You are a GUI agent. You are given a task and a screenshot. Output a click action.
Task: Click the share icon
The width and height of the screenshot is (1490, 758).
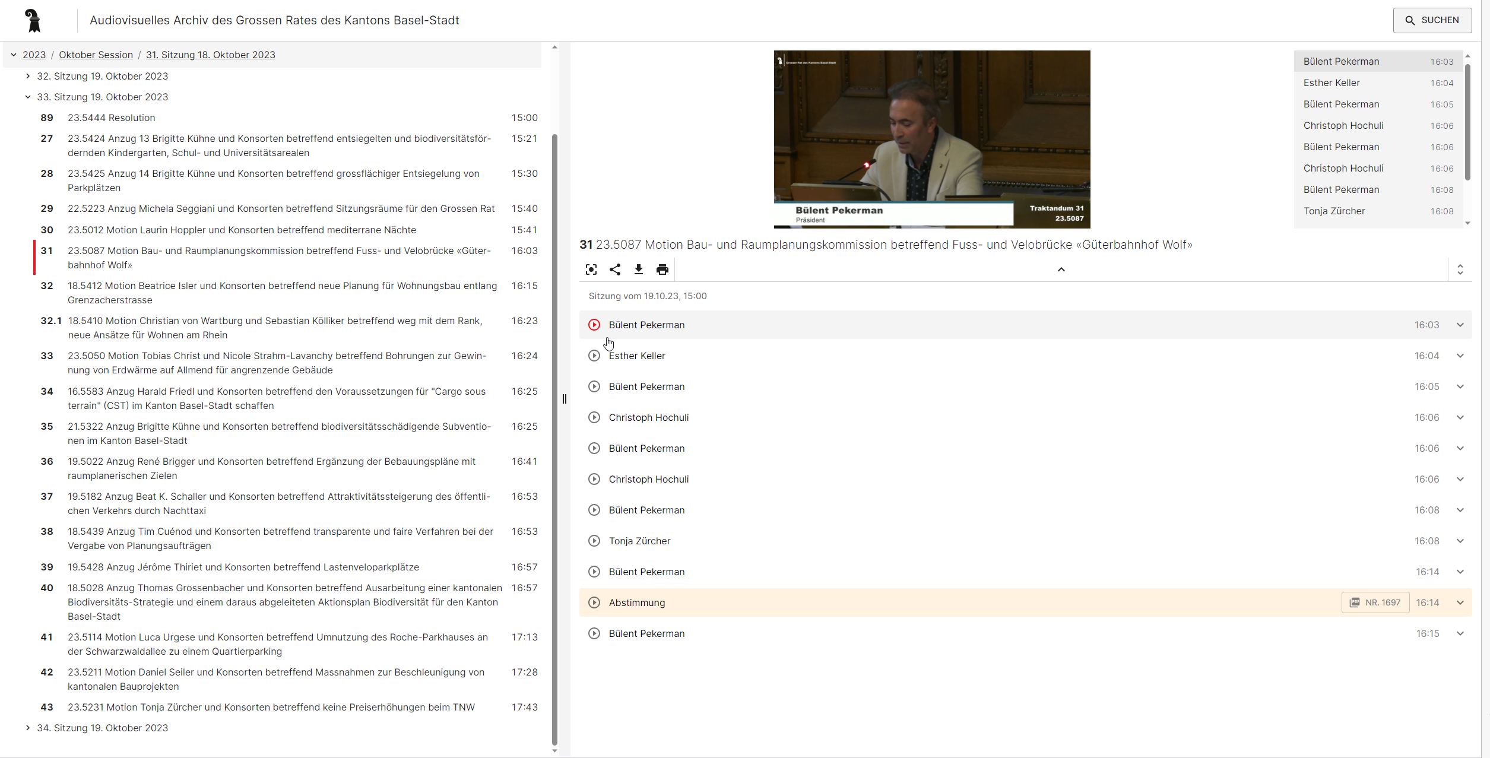click(x=615, y=269)
